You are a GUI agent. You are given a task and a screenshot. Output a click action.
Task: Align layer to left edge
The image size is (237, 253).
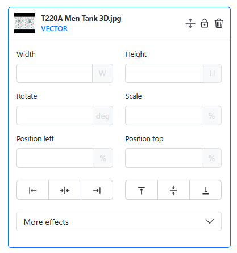click(x=32, y=190)
